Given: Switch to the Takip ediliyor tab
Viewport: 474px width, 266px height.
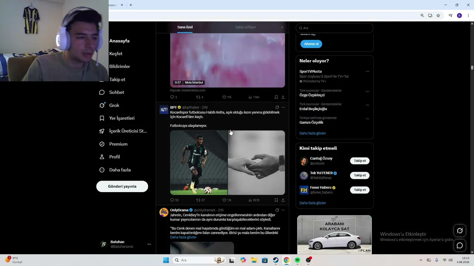Looking at the screenshot, I should pos(246,27).
